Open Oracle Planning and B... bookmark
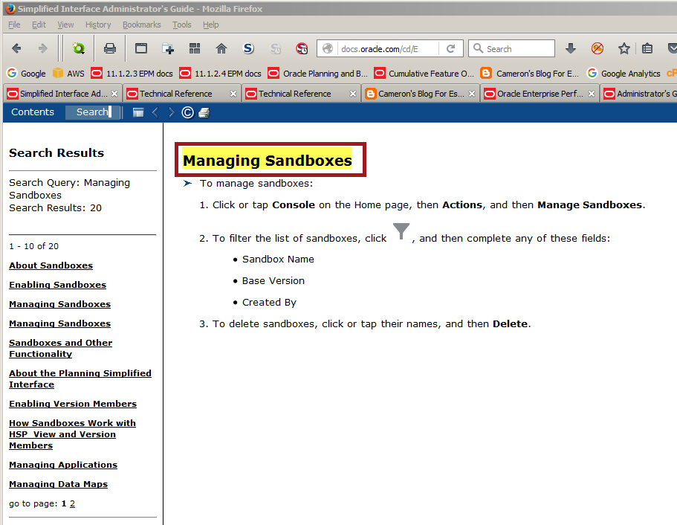This screenshot has height=525, width=677. (x=318, y=74)
